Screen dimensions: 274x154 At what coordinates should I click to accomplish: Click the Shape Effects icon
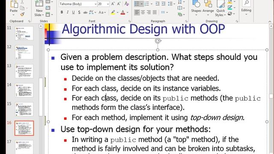coord(230,14)
